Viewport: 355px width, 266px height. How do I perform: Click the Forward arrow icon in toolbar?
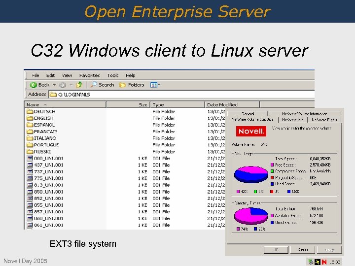coord(63,85)
